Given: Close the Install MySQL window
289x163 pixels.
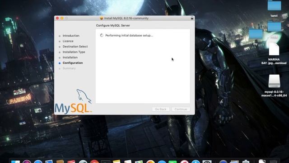Looking at the screenshot, I should (x=57, y=18).
